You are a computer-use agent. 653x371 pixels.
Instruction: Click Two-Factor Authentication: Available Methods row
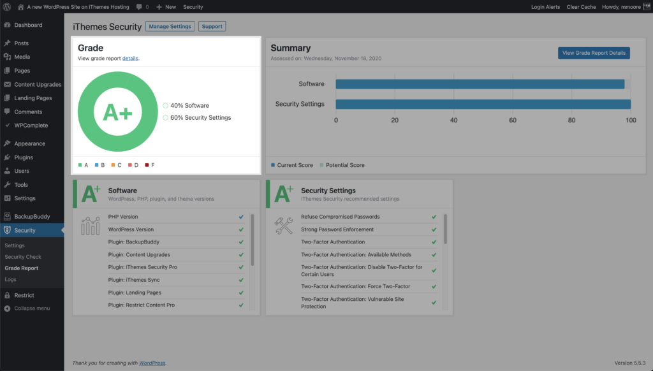(369, 255)
